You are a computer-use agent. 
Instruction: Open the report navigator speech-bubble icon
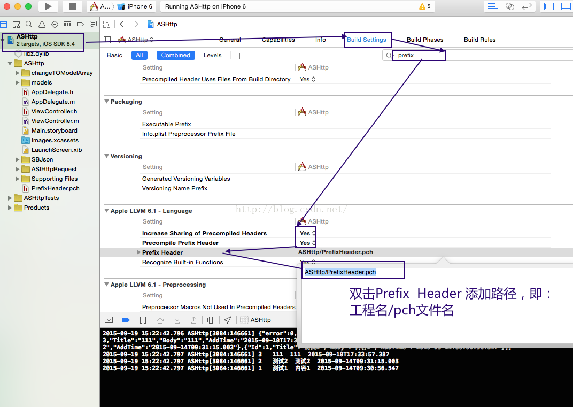pos(93,24)
